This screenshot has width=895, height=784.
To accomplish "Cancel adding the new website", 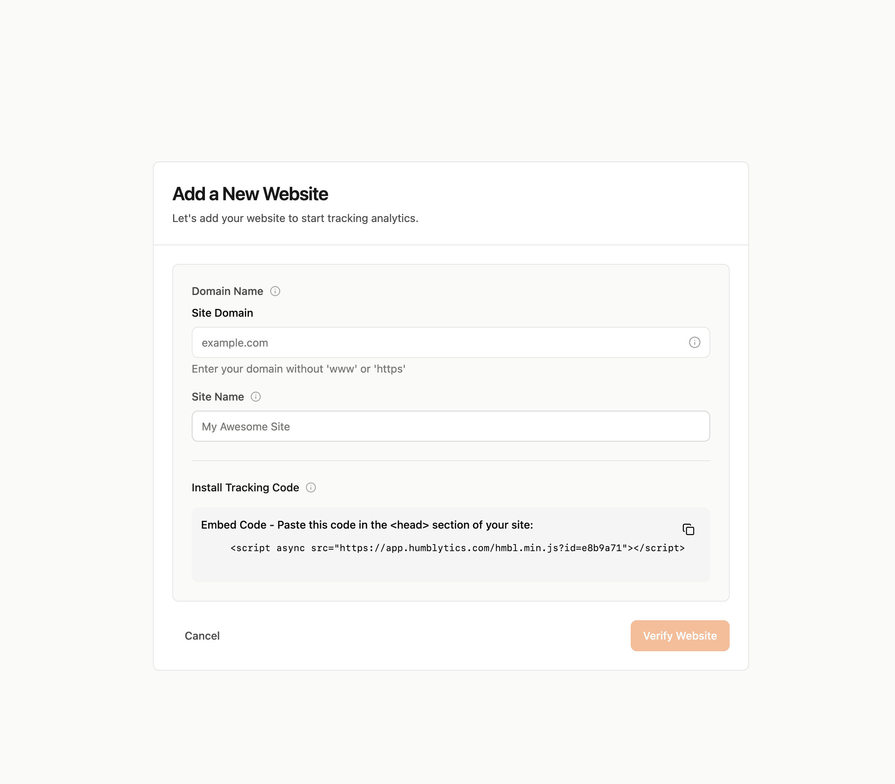I will (x=202, y=636).
